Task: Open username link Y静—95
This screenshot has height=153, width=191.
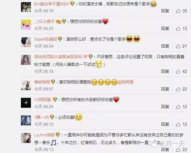Action: (42, 117)
